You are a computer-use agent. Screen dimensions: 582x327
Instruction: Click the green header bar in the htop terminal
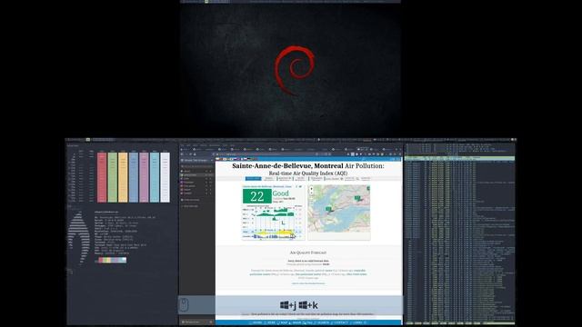coord(459,158)
